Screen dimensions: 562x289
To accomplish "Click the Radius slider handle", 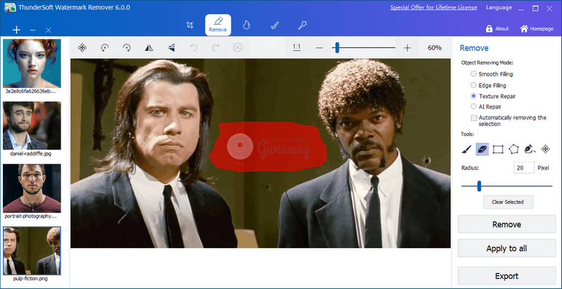I will [x=479, y=186].
